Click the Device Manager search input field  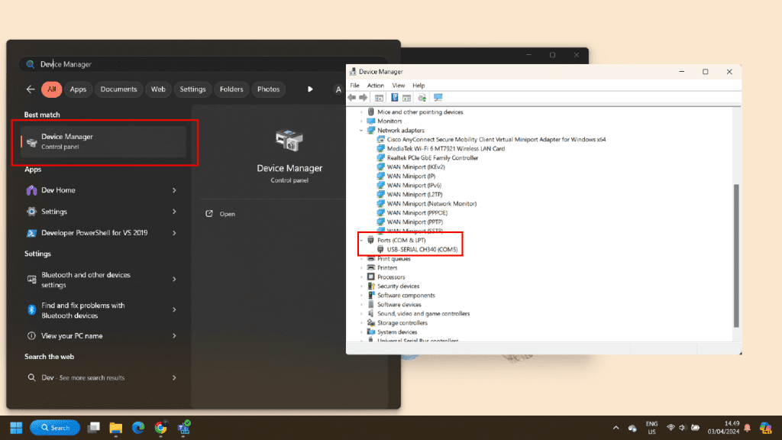point(206,64)
